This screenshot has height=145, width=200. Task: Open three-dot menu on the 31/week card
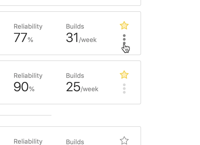124,39
